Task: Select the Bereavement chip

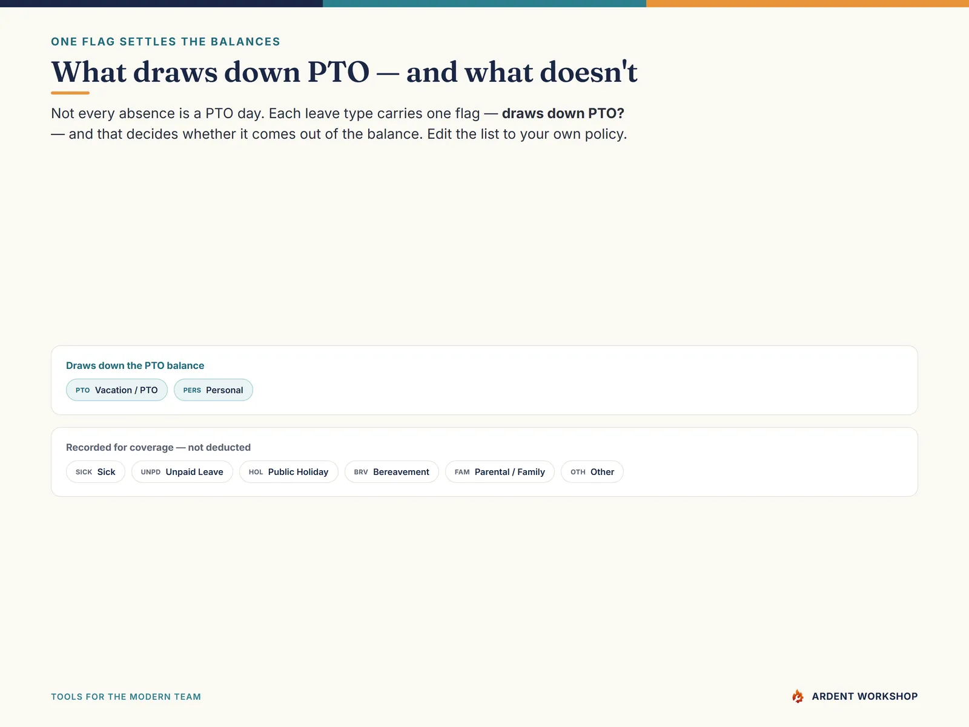Action: [392, 472]
